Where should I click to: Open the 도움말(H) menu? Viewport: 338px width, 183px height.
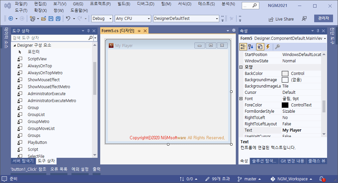(79, 10)
